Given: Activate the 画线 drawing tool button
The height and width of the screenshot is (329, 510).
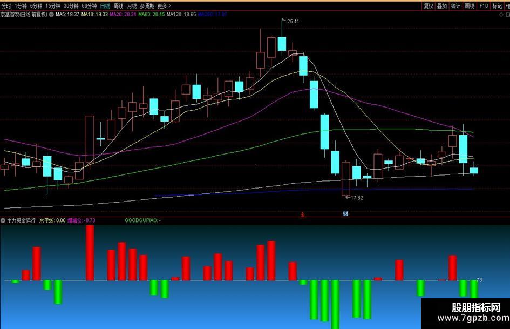Looking at the screenshot, I should click(x=470, y=6).
